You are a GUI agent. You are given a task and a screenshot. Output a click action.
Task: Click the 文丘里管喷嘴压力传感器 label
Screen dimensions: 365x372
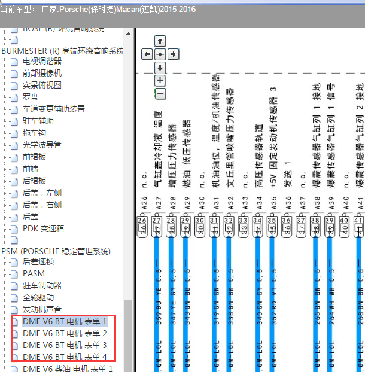coord(230,138)
